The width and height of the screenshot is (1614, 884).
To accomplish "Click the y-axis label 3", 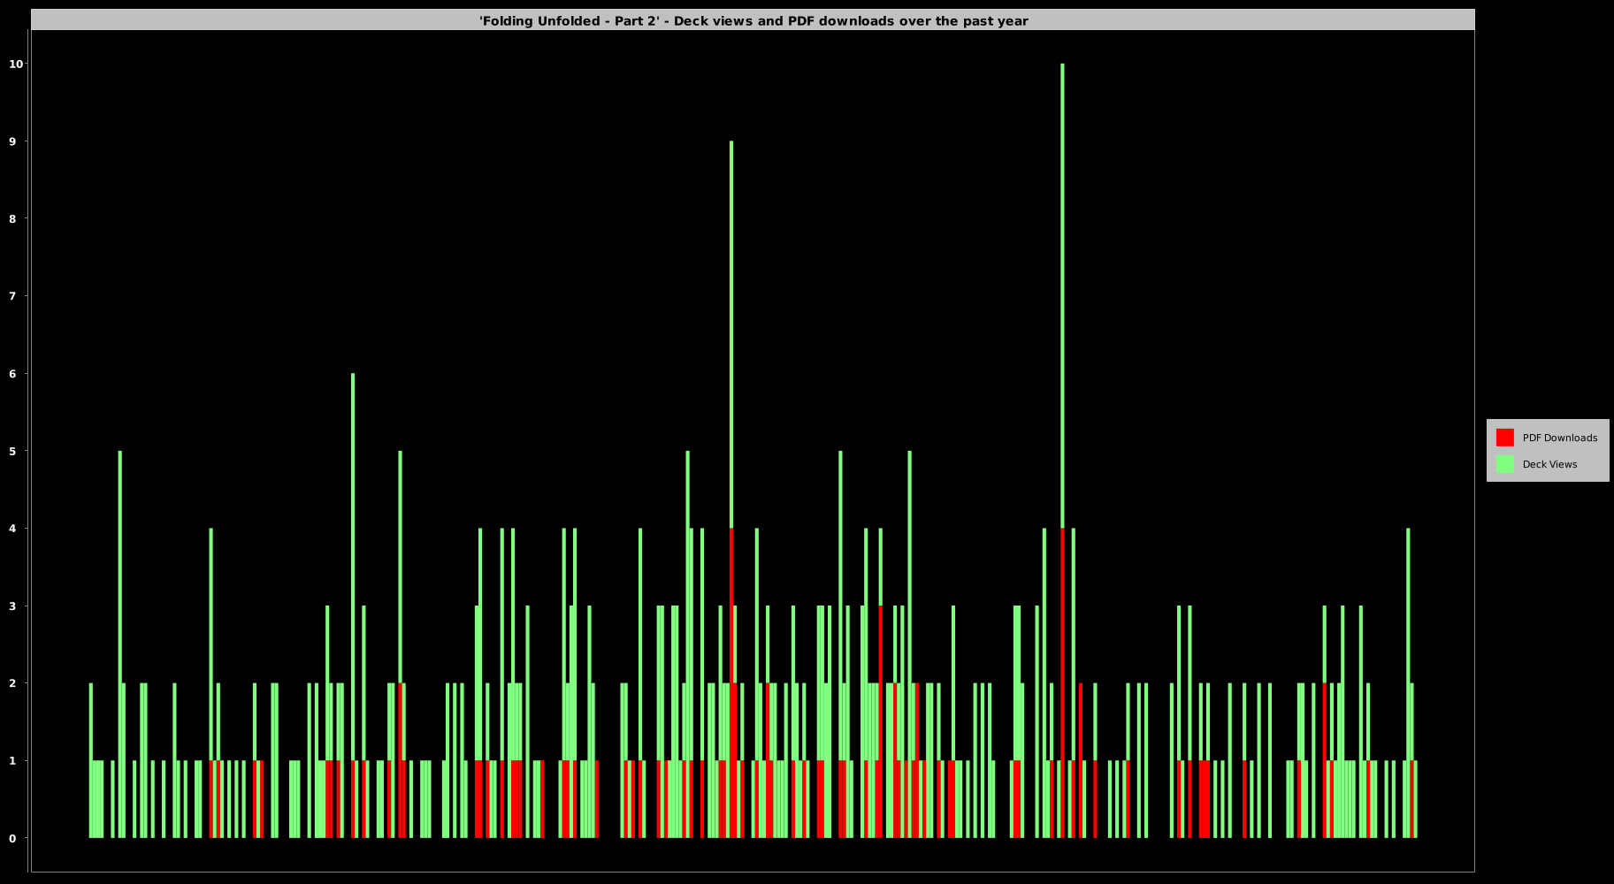I will (x=12, y=606).
